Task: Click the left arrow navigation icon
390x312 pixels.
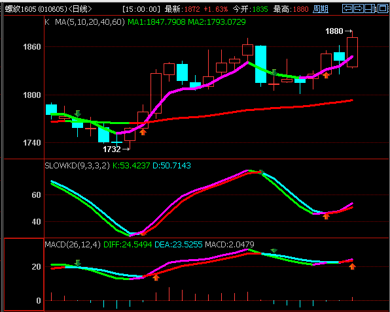Action: pyautogui.click(x=347, y=8)
